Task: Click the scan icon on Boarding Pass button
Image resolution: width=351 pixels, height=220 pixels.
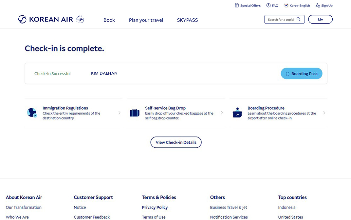Action: [x=288, y=74]
